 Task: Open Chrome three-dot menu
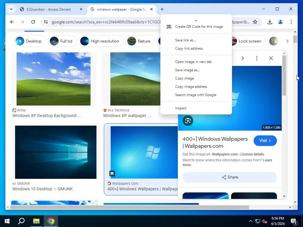[291, 22]
